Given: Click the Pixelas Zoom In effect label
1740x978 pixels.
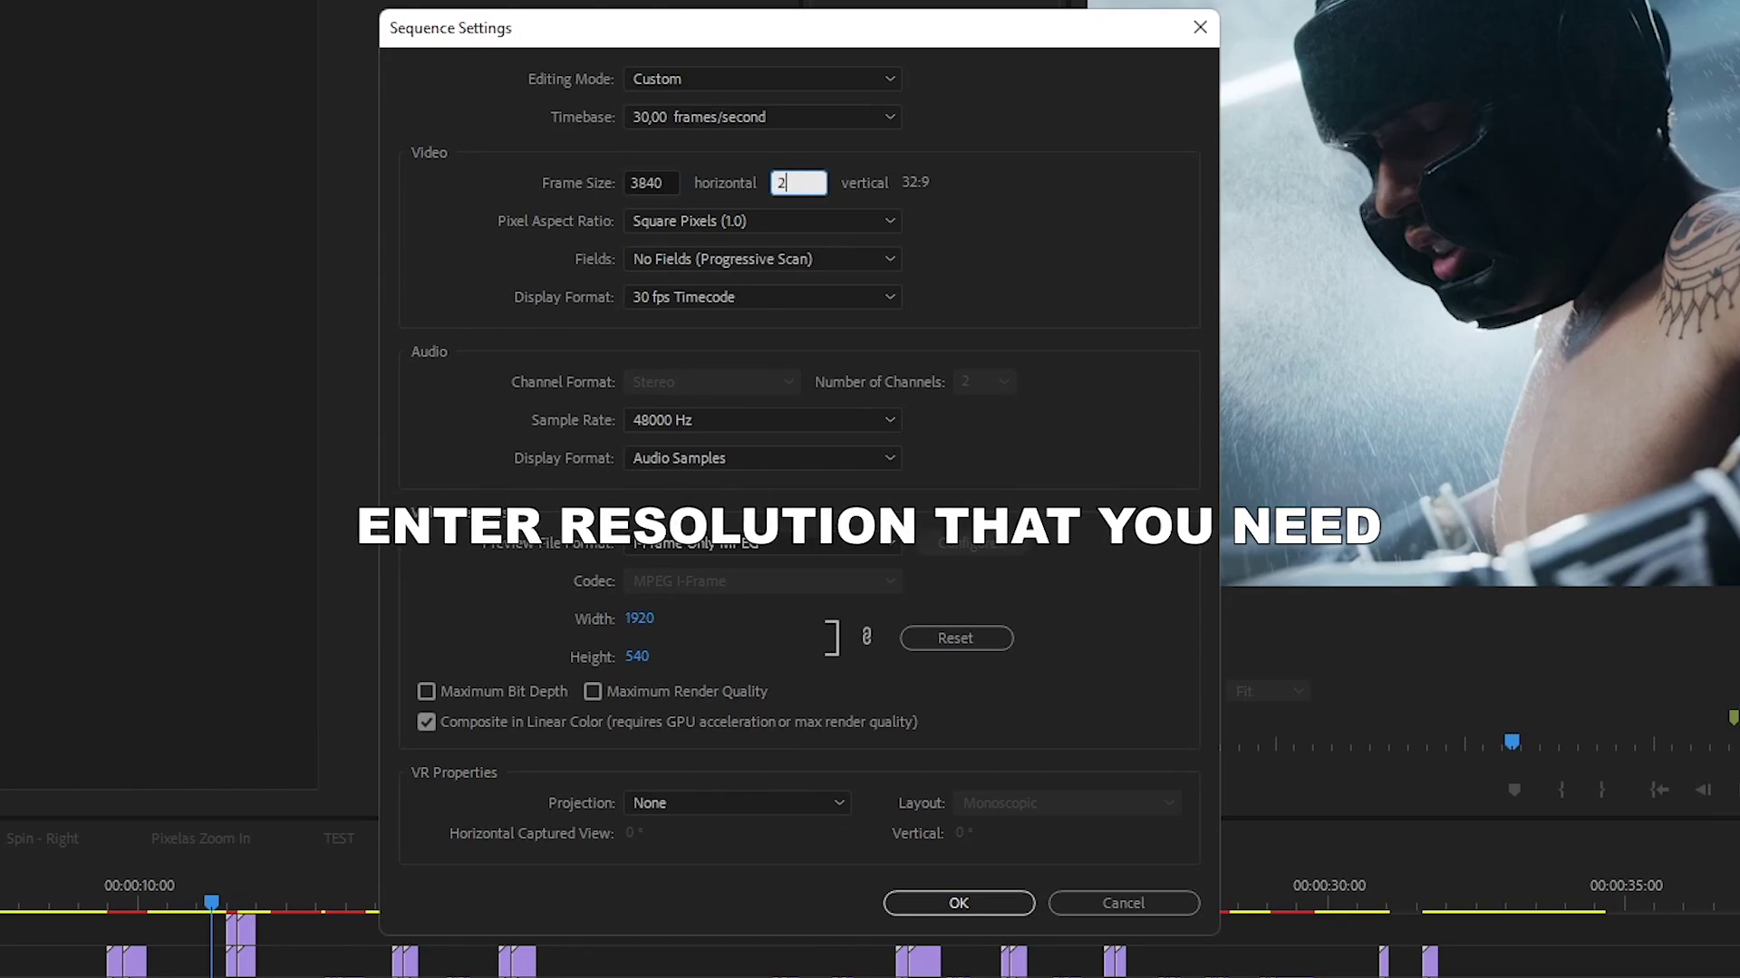Looking at the screenshot, I should coord(199,838).
